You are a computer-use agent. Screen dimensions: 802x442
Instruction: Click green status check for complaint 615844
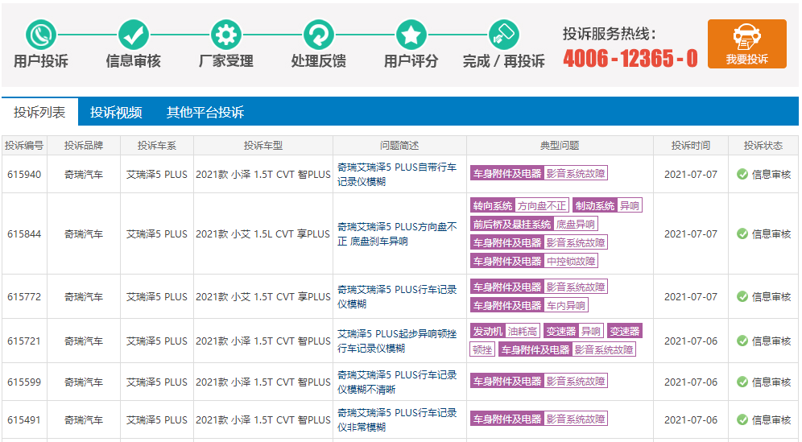742,233
